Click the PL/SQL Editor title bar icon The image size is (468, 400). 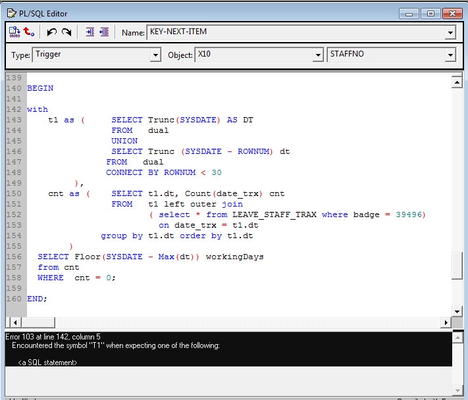(11, 13)
